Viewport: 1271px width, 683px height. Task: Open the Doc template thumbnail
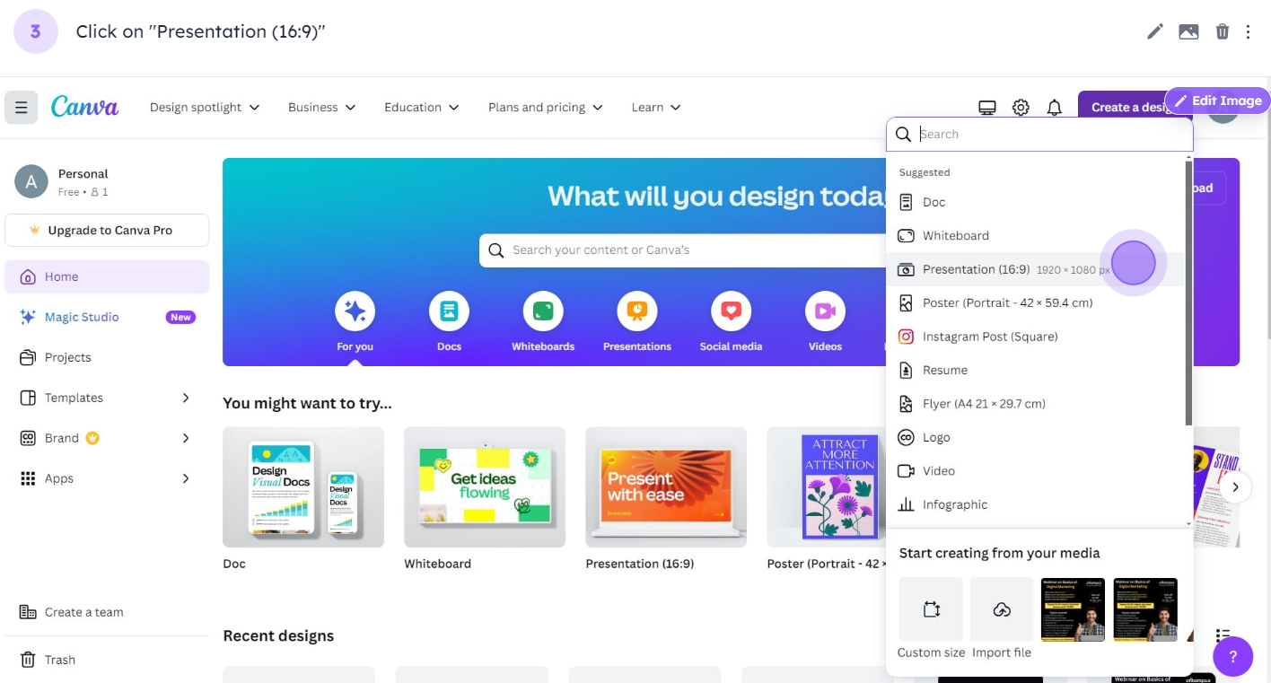coord(303,487)
